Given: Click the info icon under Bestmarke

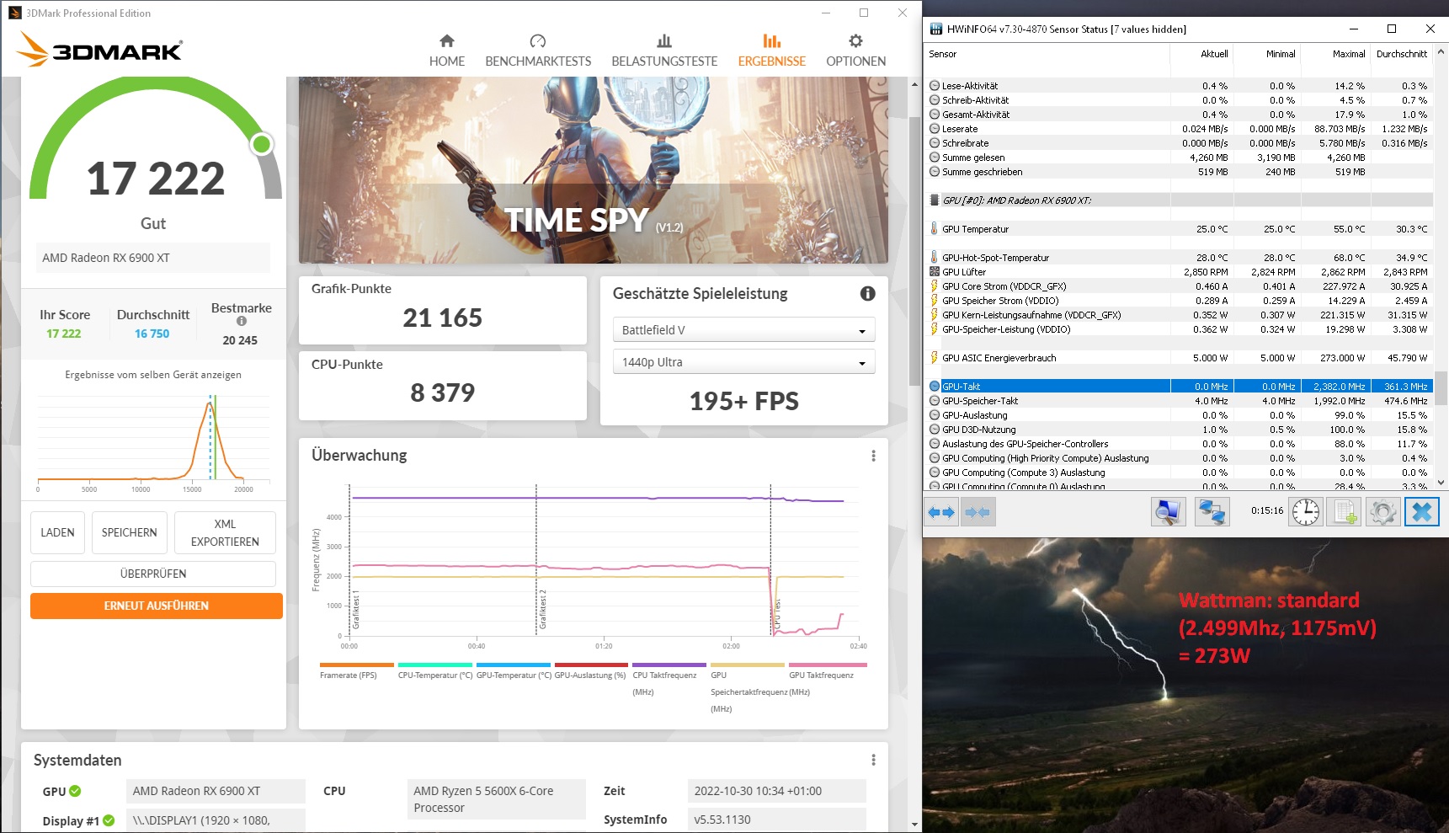Looking at the screenshot, I should pos(242,321).
